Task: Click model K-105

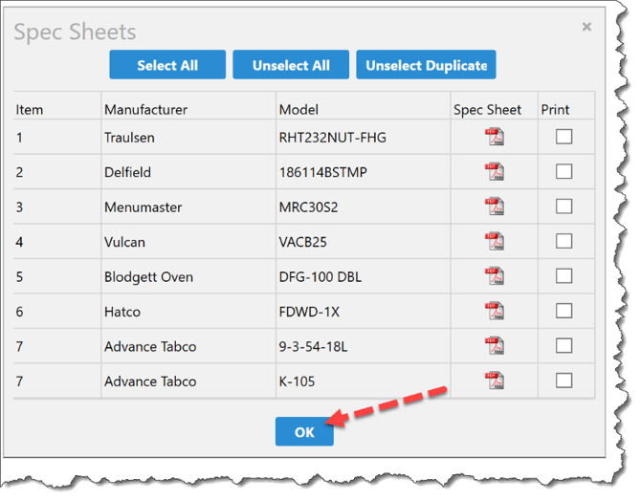Action: click(x=297, y=381)
